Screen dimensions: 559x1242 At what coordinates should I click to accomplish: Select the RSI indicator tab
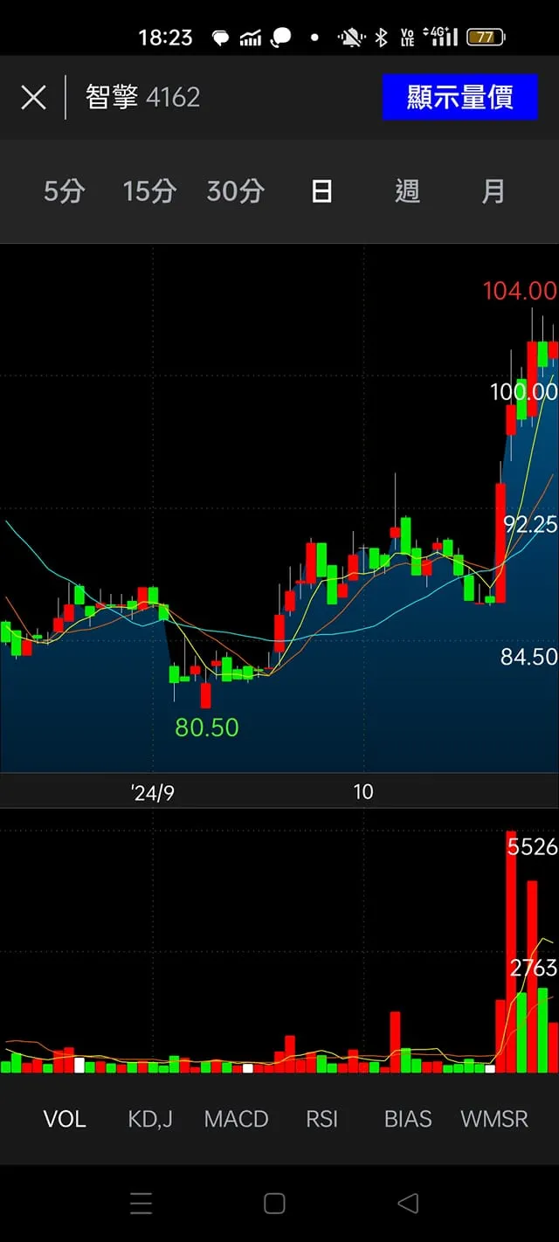(x=321, y=1119)
